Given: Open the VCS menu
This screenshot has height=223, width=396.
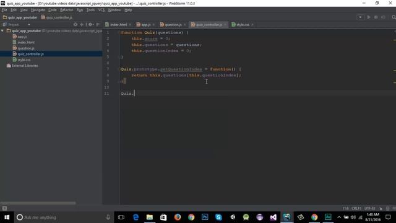Looking at the screenshot, I should tap(101, 10).
